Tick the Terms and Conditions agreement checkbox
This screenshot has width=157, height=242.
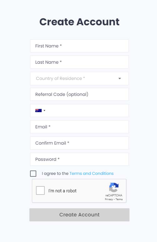pyautogui.click(x=33, y=174)
